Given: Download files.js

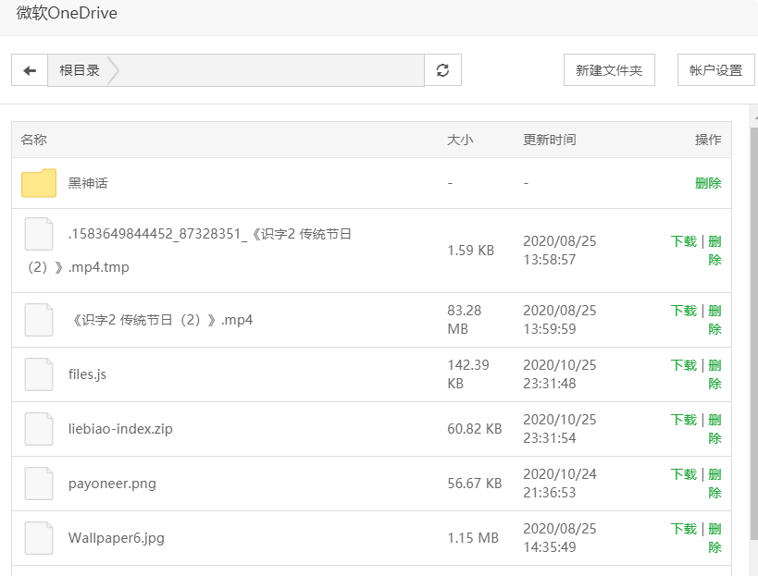Looking at the screenshot, I should coord(684,365).
